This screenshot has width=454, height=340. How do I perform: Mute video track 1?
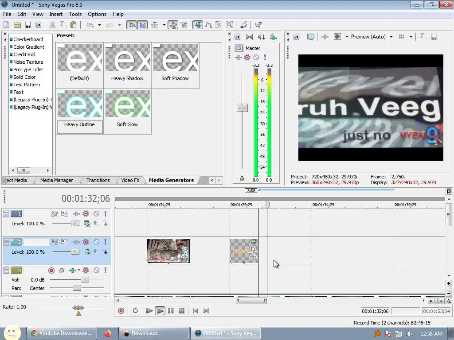point(96,214)
